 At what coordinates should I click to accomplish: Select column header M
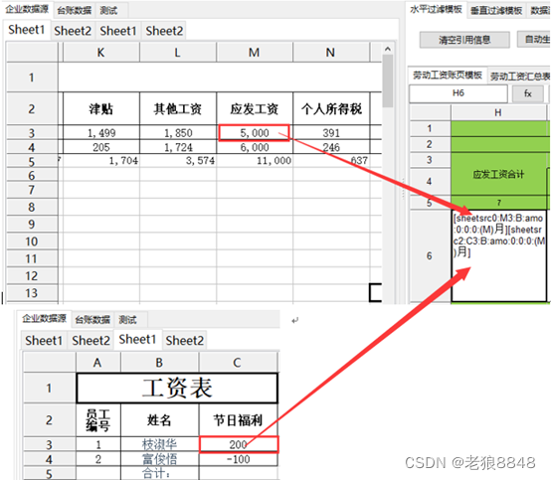pos(255,53)
